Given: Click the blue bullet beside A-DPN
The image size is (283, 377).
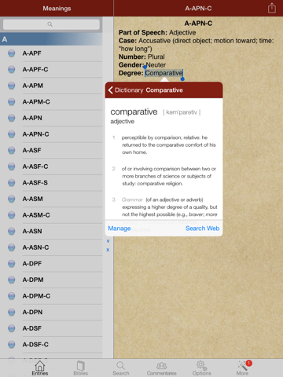Looking at the screenshot, I should (x=12, y=312).
